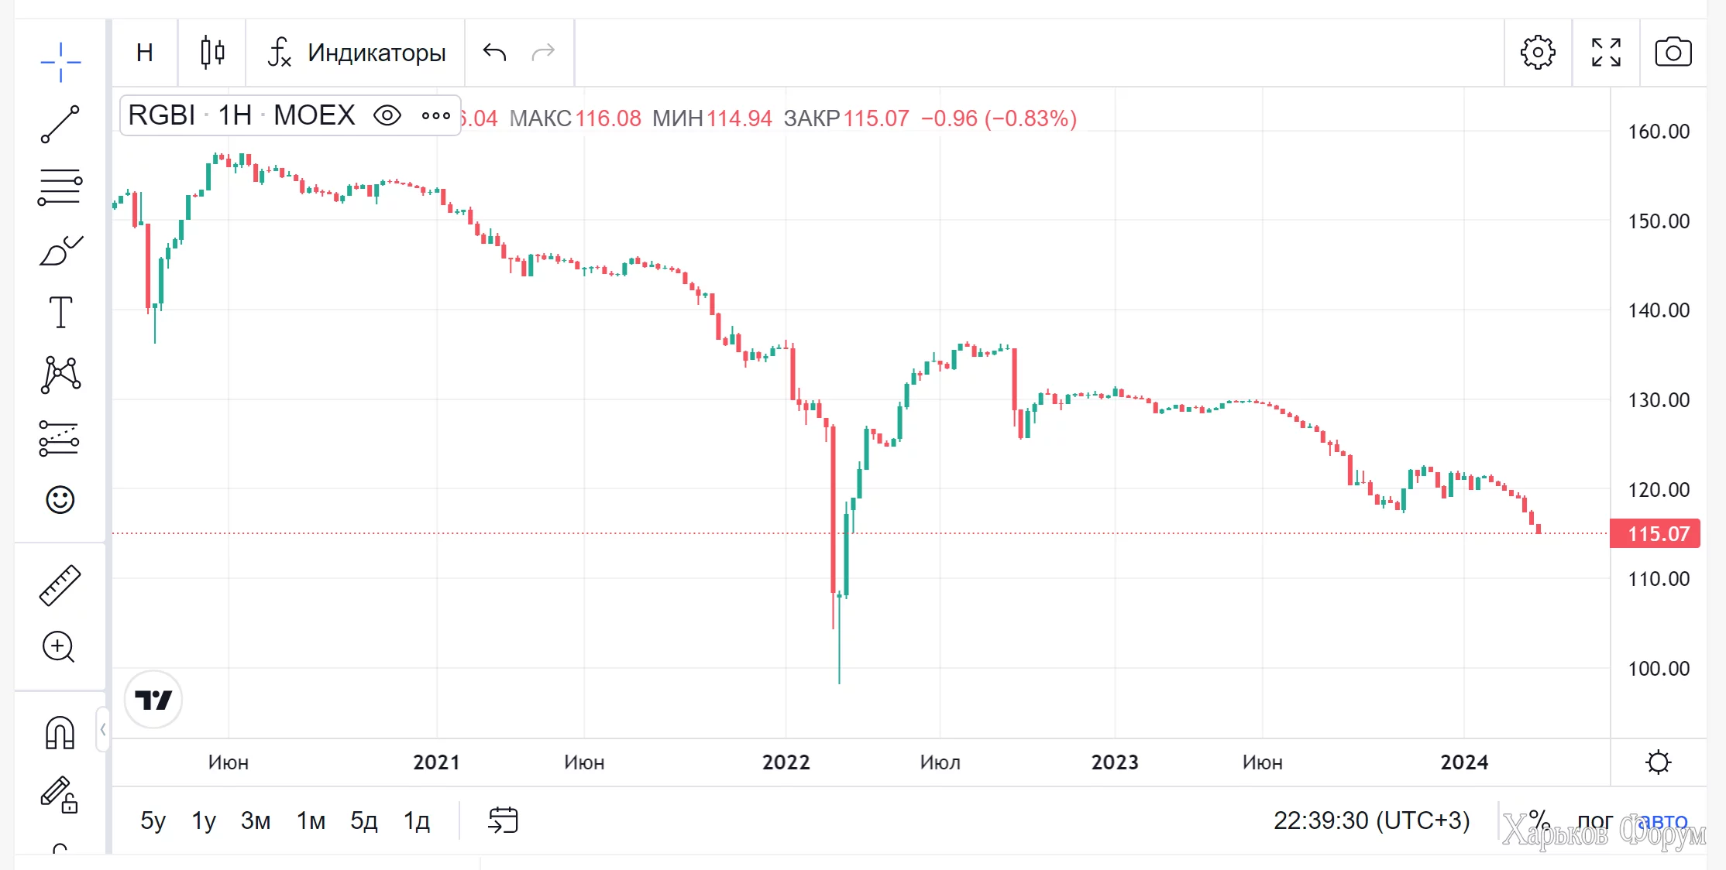Toggle RGBI symbol visibility eye icon

[x=387, y=115]
